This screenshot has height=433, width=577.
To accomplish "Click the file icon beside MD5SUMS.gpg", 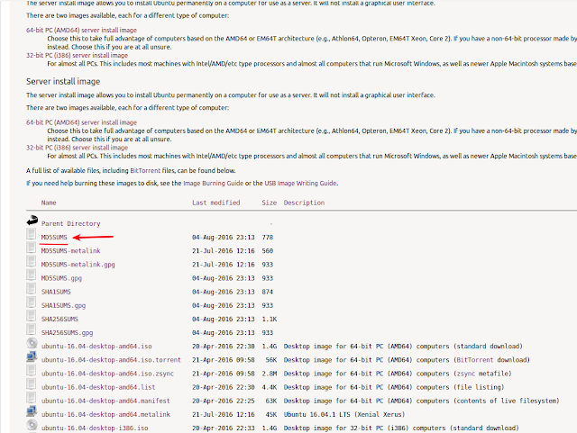I will [x=32, y=275].
